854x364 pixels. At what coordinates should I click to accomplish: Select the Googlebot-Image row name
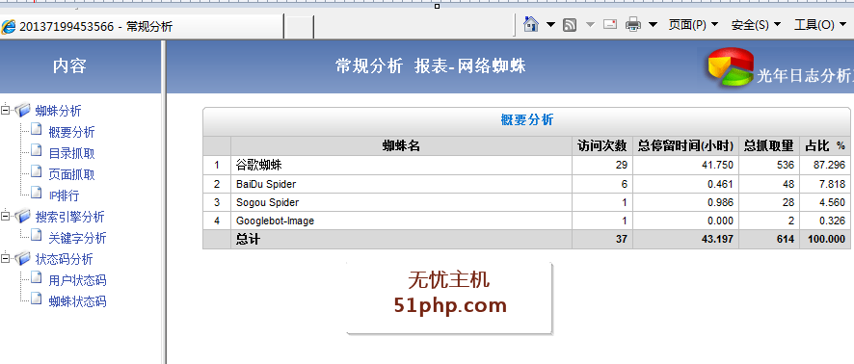tap(275, 221)
